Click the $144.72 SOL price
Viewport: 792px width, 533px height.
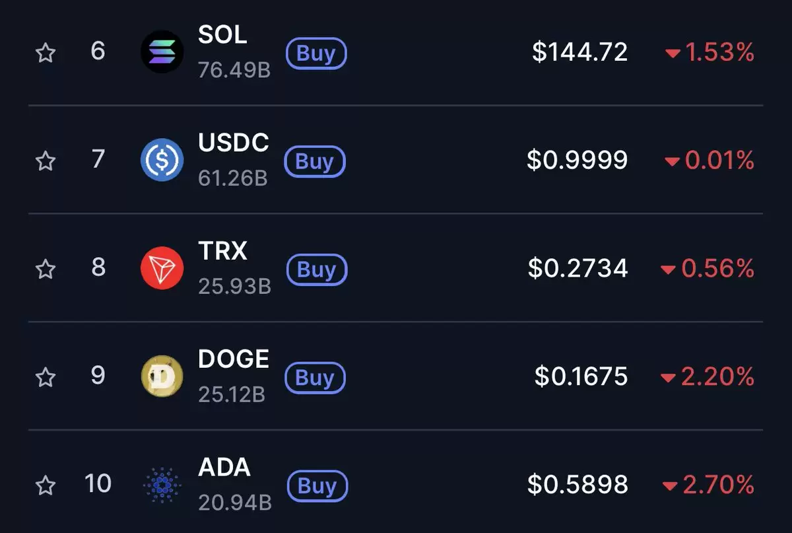pyautogui.click(x=580, y=52)
